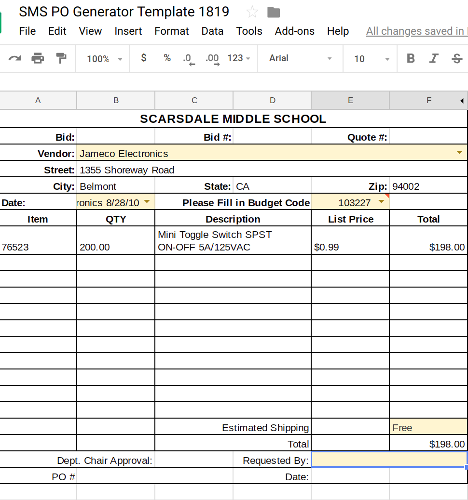Open the View menu

(x=90, y=31)
